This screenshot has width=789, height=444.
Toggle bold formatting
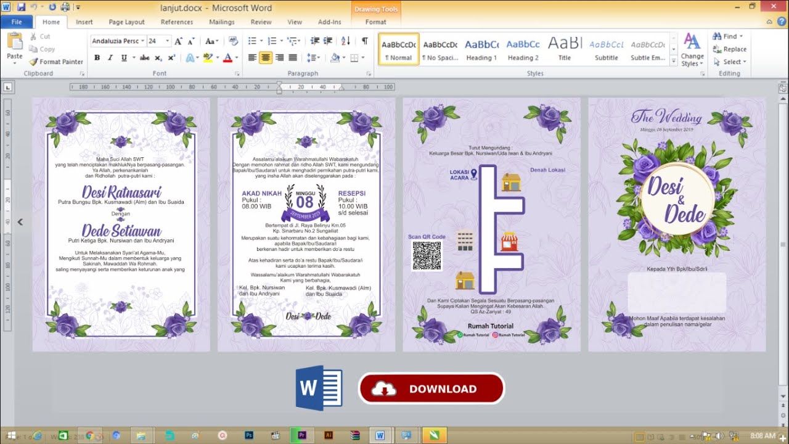coord(97,58)
